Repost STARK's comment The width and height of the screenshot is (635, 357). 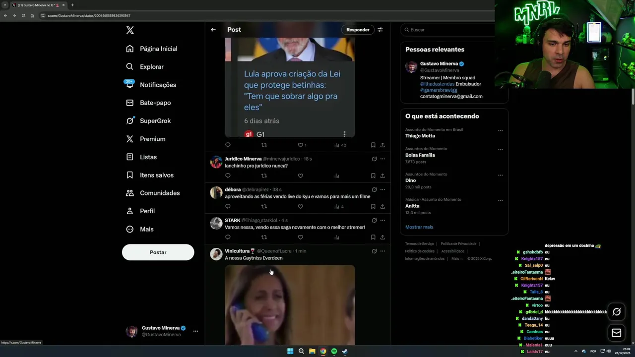(264, 237)
